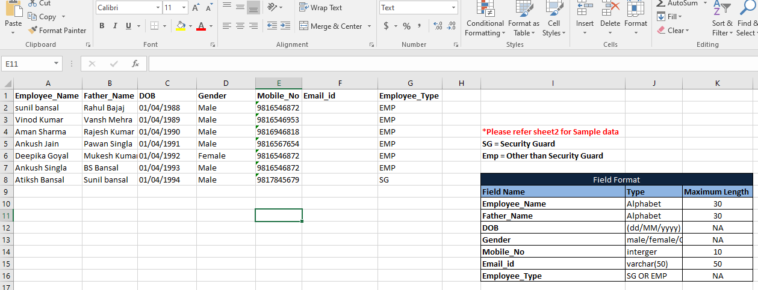This screenshot has width=758, height=290.
Task: Click the Increase Decimal icon
Action: point(438,26)
